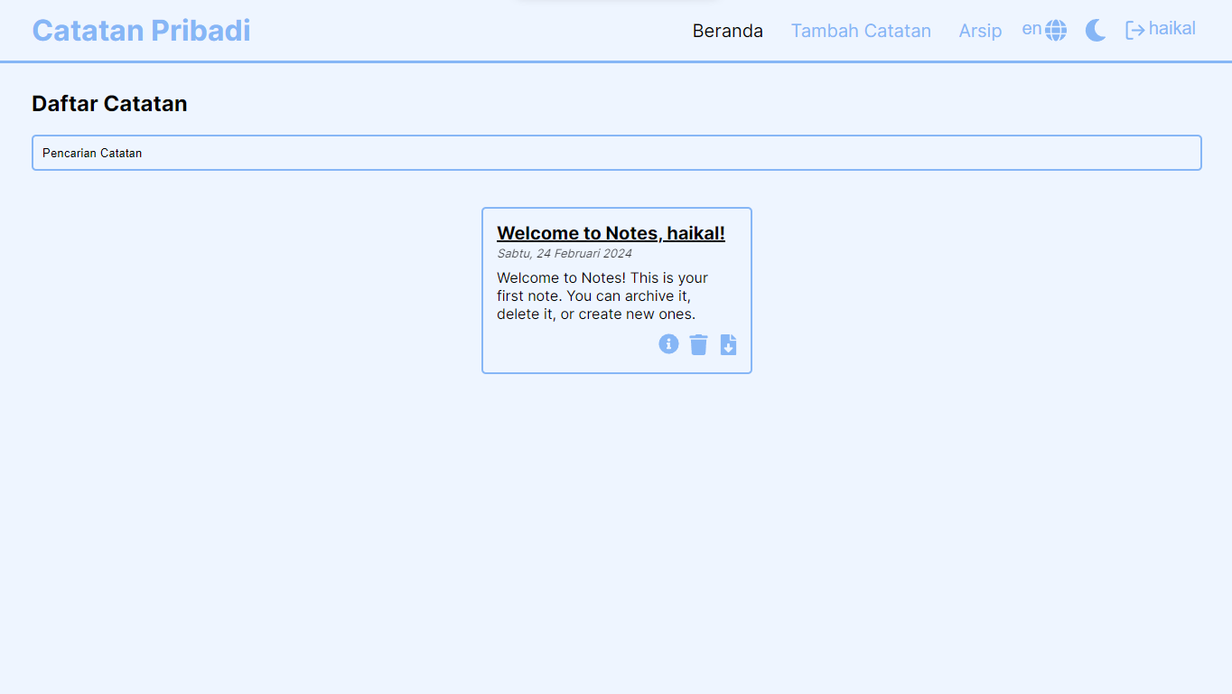This screenshot has height=694, width=1232.
Task: Open note details with the info icon
Action: (668, 343)
